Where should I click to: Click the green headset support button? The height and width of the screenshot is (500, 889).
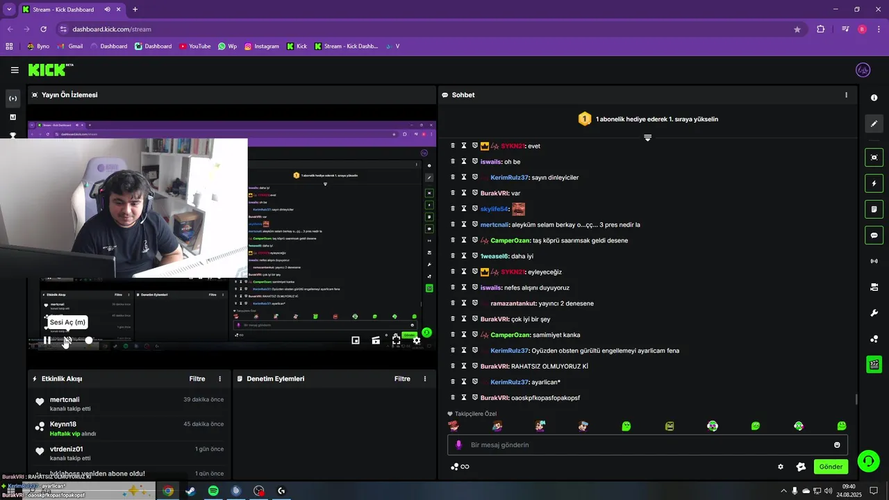point(867,461)
